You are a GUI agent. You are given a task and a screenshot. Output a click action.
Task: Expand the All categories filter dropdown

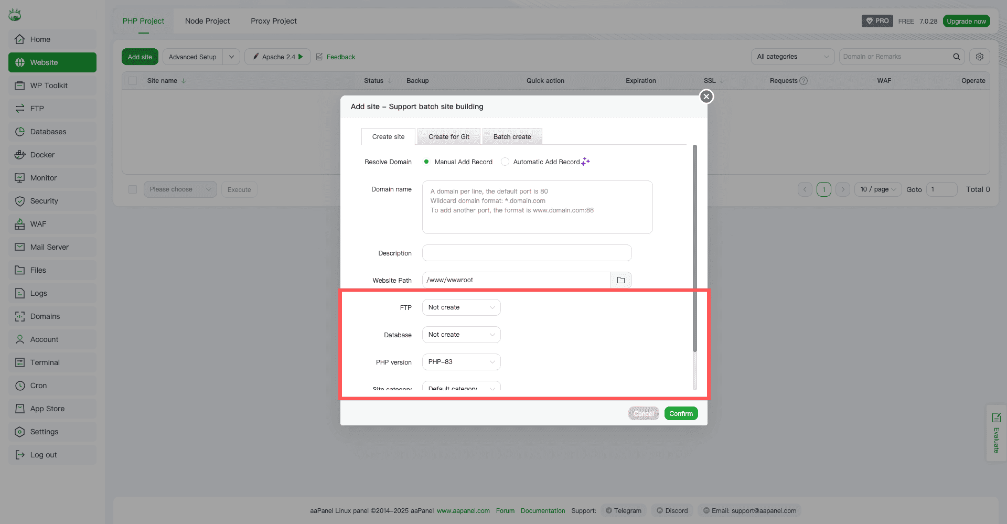pyautogui.click(x=792, y=57)
